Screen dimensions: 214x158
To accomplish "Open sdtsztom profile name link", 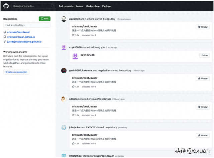I will [74, 99].
